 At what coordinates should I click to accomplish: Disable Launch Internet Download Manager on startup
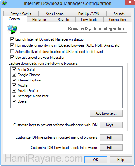coord(12,39)
